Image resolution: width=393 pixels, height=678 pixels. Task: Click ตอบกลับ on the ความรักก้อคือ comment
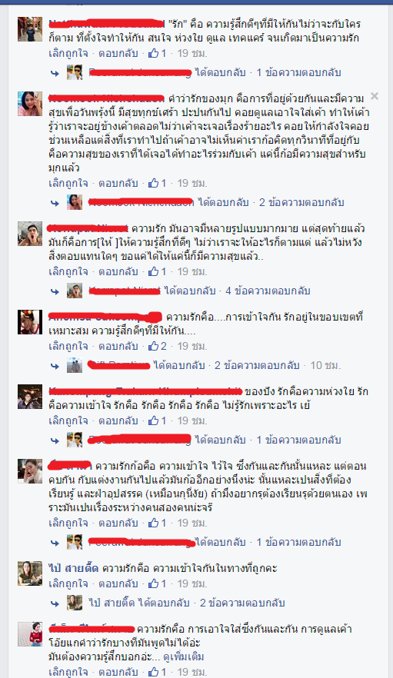[x=118, y=523]
